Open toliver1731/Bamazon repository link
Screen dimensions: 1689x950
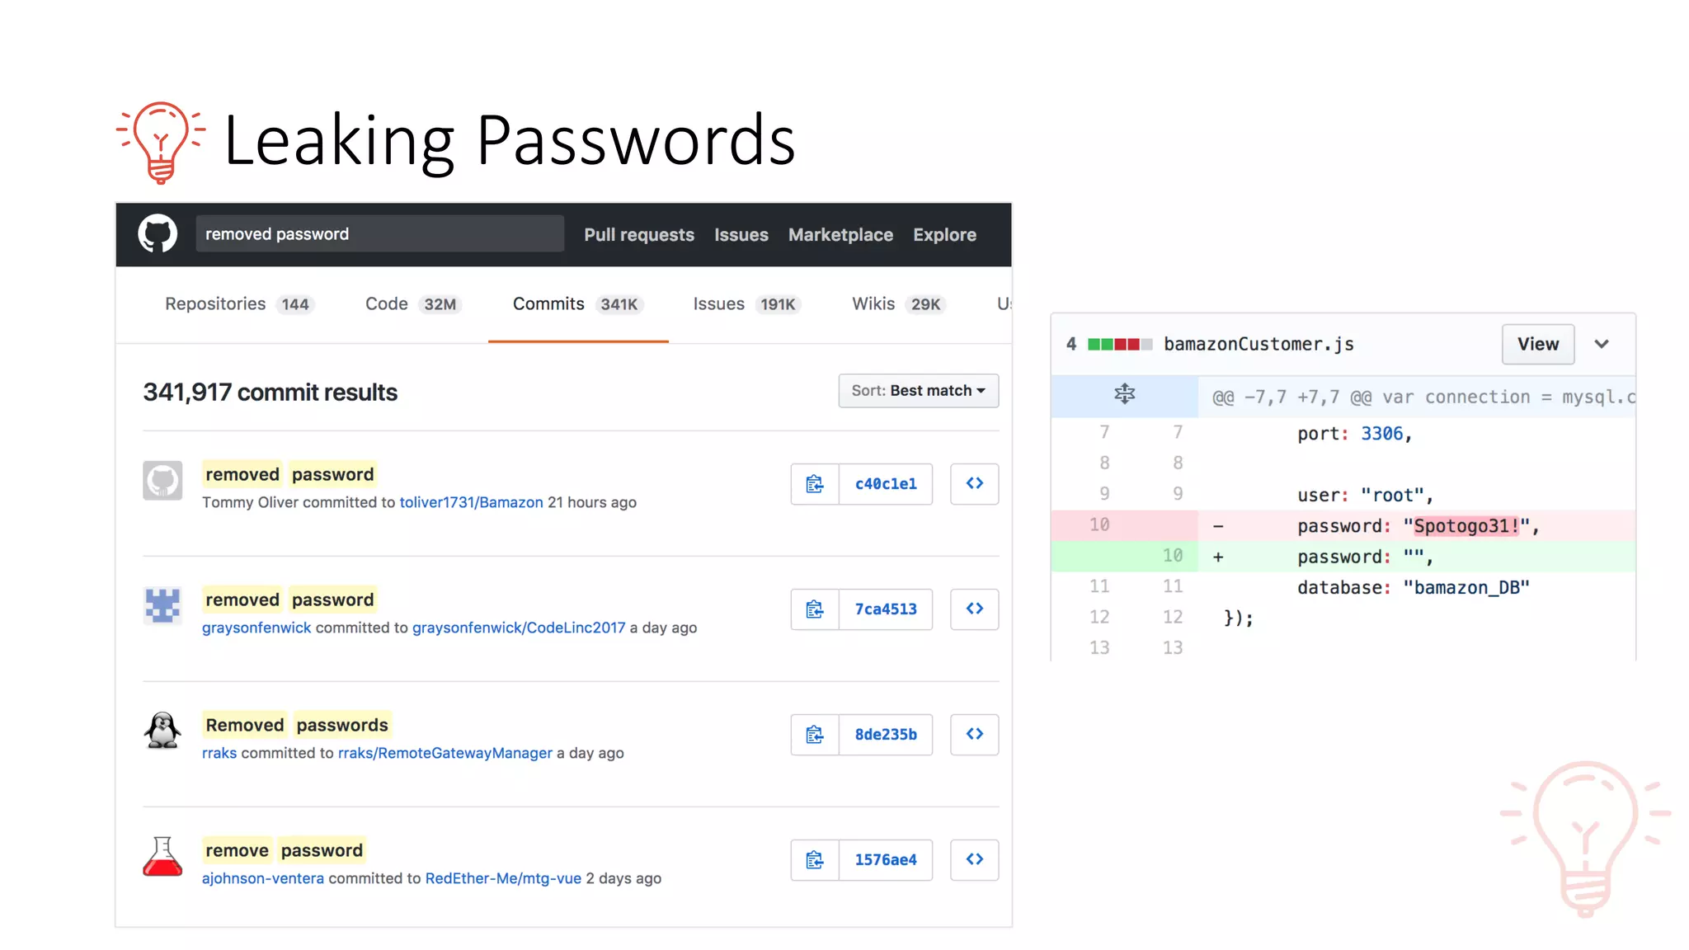pos(471,503)
